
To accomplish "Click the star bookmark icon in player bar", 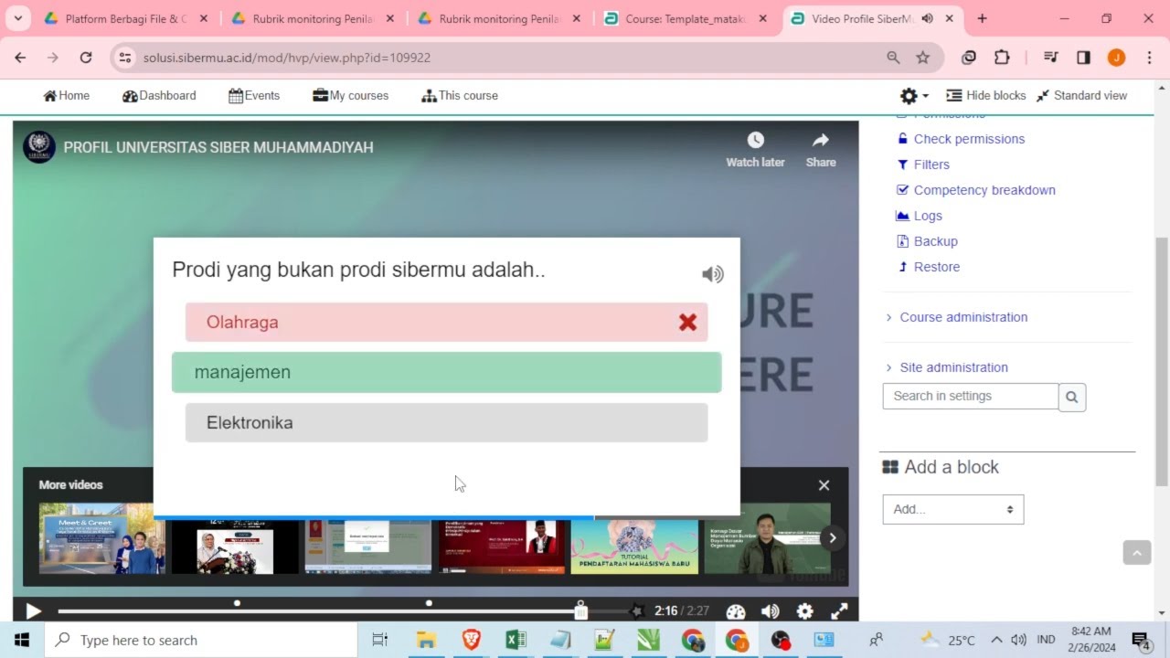I will click(x=637, y=611).
